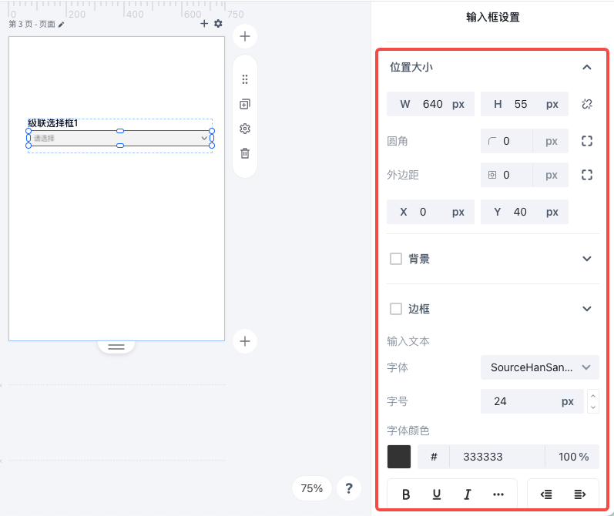Select the 级联选择框1 label on canvas

pos(53,123)
